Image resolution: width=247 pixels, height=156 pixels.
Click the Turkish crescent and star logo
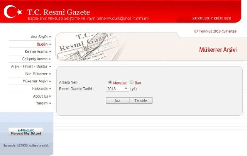[x=13, y=12]
